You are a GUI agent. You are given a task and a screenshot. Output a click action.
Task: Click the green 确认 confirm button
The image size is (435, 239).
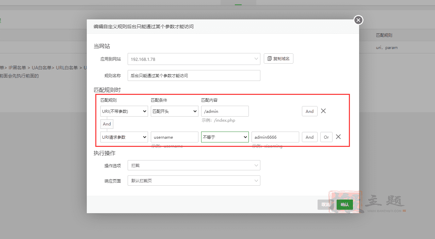(345, 204)
